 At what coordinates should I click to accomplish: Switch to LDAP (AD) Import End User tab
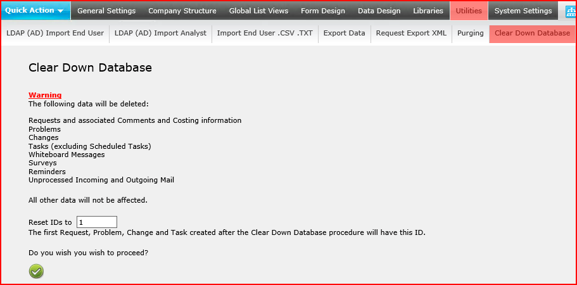[x=55, y=33]
